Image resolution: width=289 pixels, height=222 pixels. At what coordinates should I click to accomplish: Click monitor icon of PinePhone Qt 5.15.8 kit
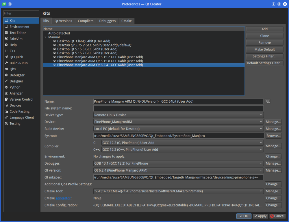[x=55, y=61]
